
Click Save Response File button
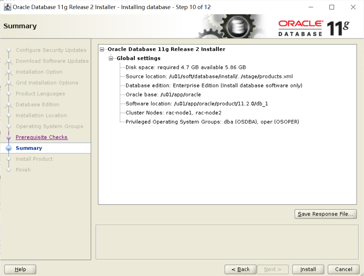326,214
